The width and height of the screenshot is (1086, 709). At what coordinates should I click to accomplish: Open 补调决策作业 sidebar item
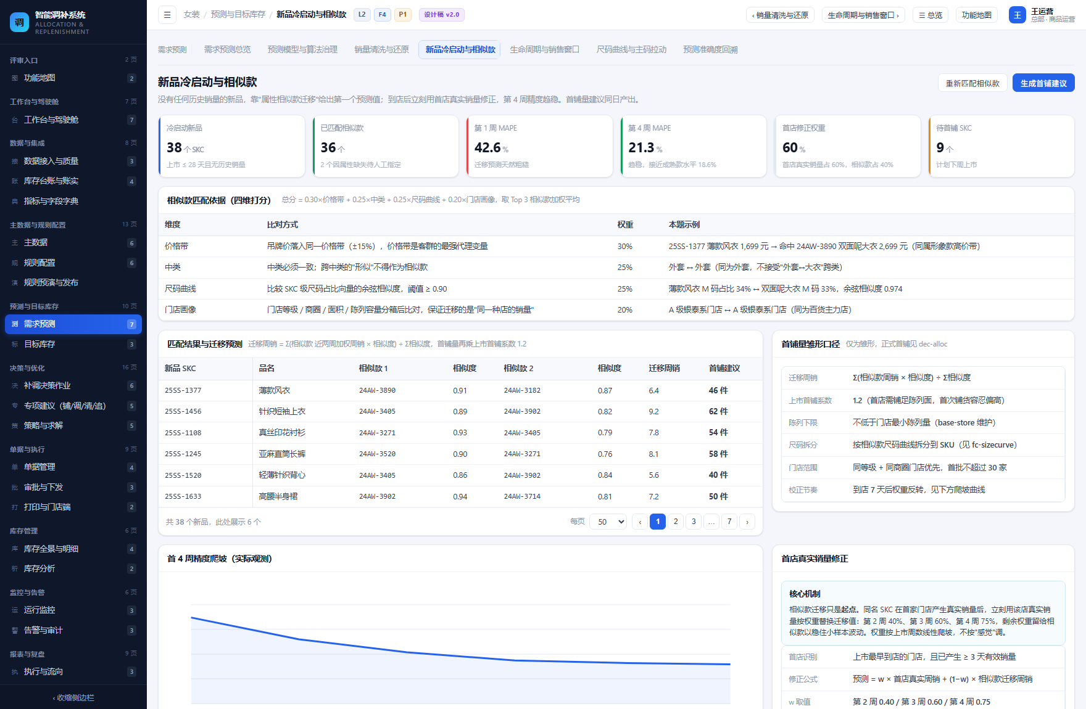pyautogui.click(x=73, y=386)
